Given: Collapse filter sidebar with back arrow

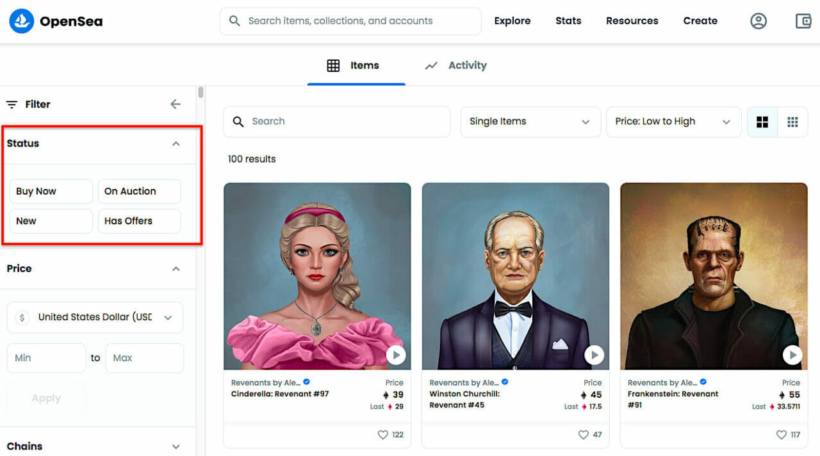Looking at the screenshot, I should 176,104.
